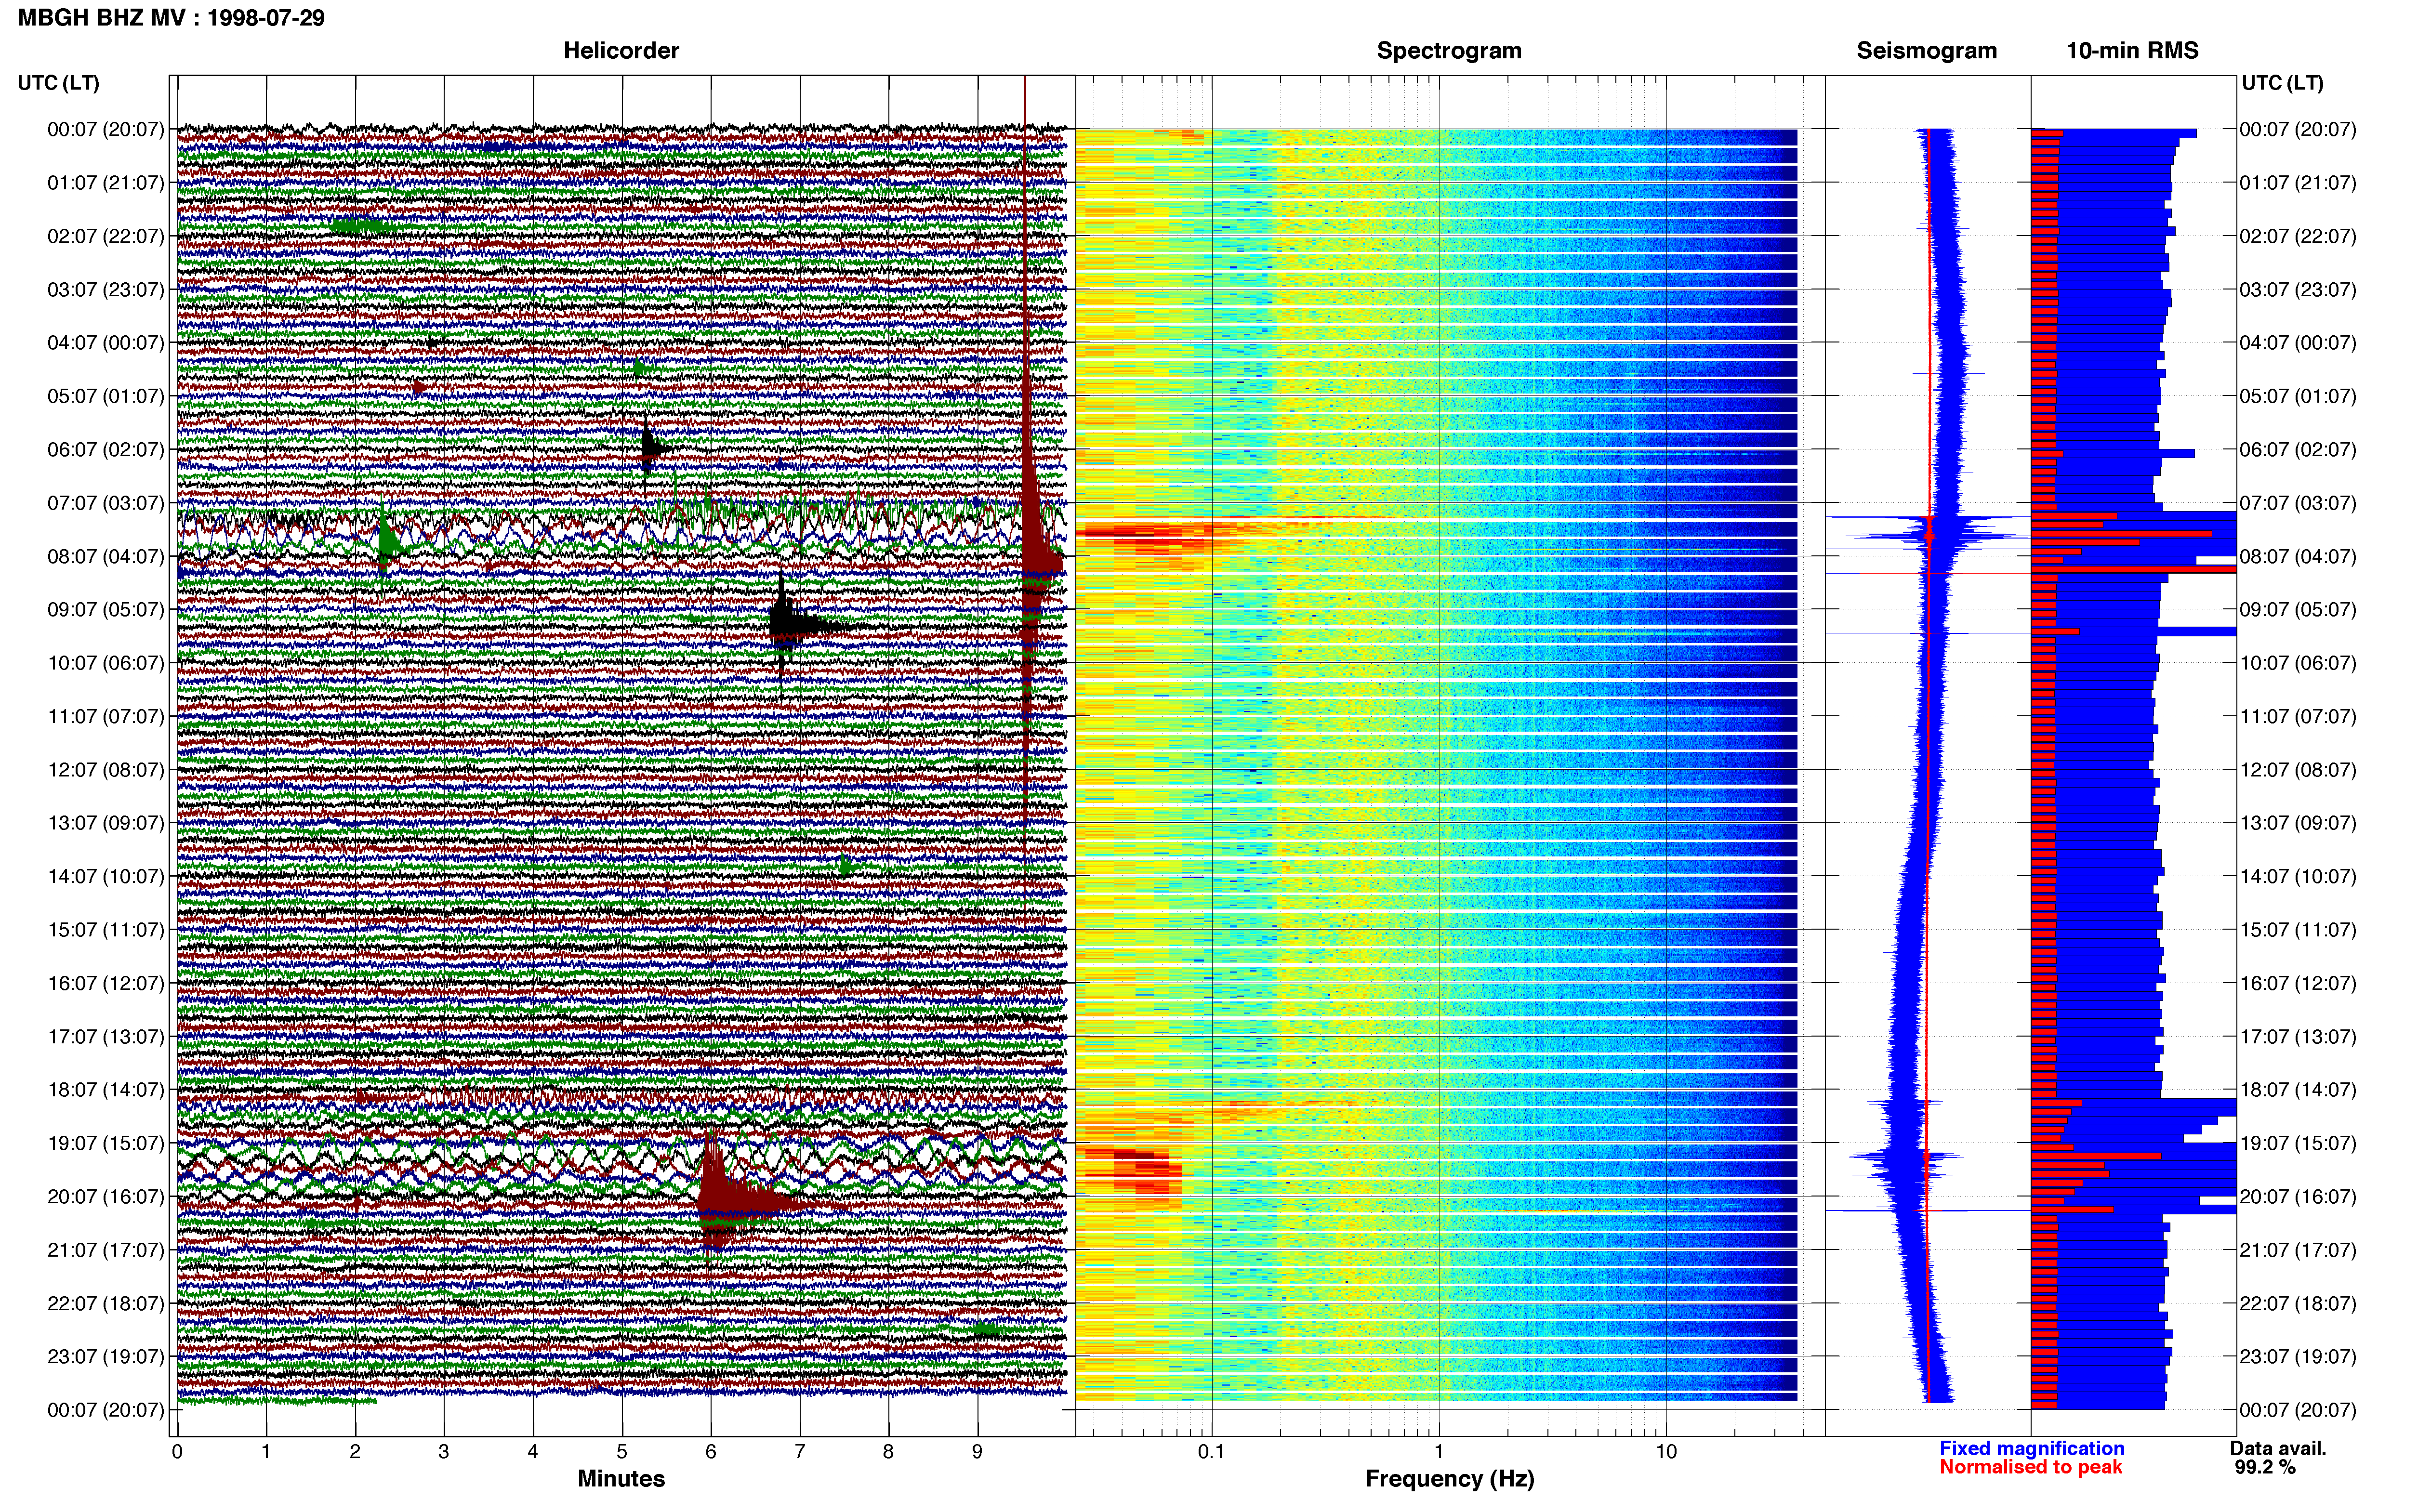Click left time label '13:07 (09:07)'
The image size is (2418, 1512).
point(106,823)
